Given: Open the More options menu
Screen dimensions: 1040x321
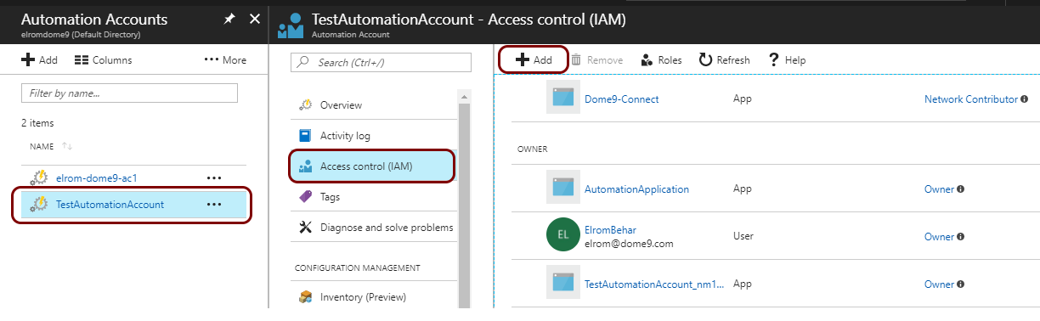Looking at the screenshot, I should pos(226,60).
